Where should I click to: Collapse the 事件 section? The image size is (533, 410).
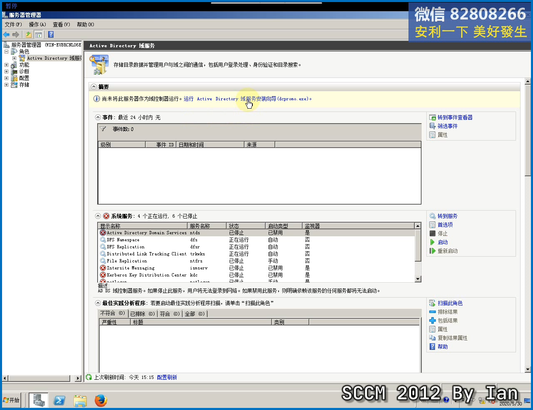tap(98, 117)
